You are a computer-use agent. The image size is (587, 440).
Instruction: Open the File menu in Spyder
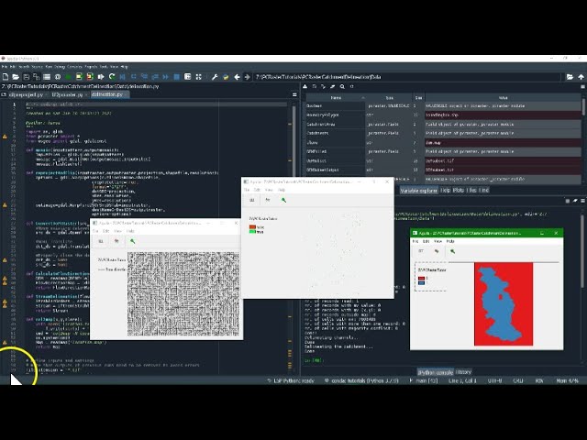pos(5,67)
